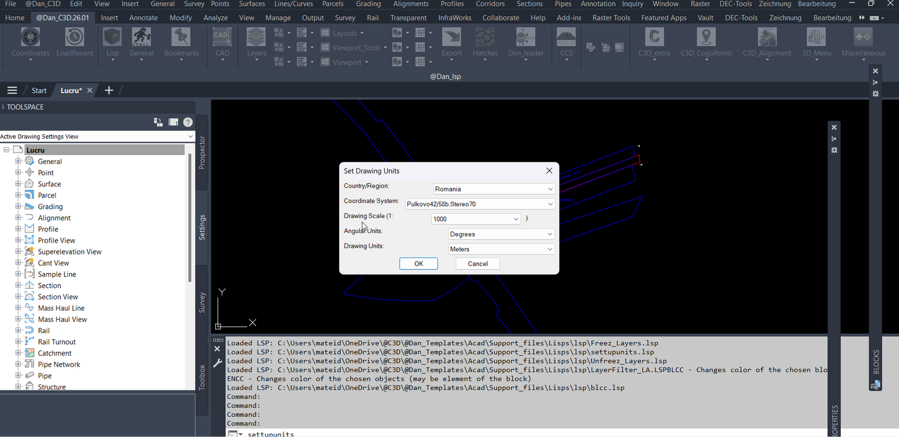Open the LoadRecent tool
This screenshot has width=899, height=437.
(x=74, y=38)
